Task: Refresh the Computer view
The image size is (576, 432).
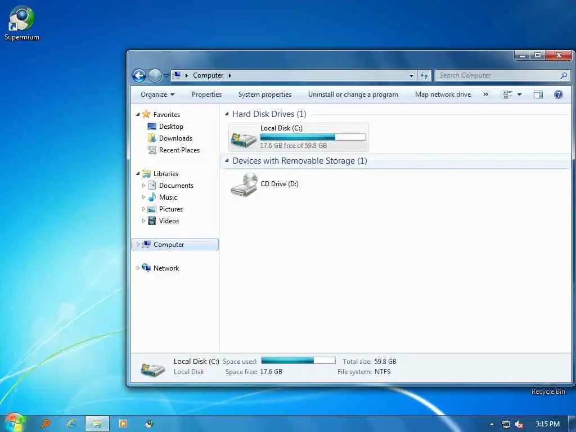Action: (x=424, y=75)
